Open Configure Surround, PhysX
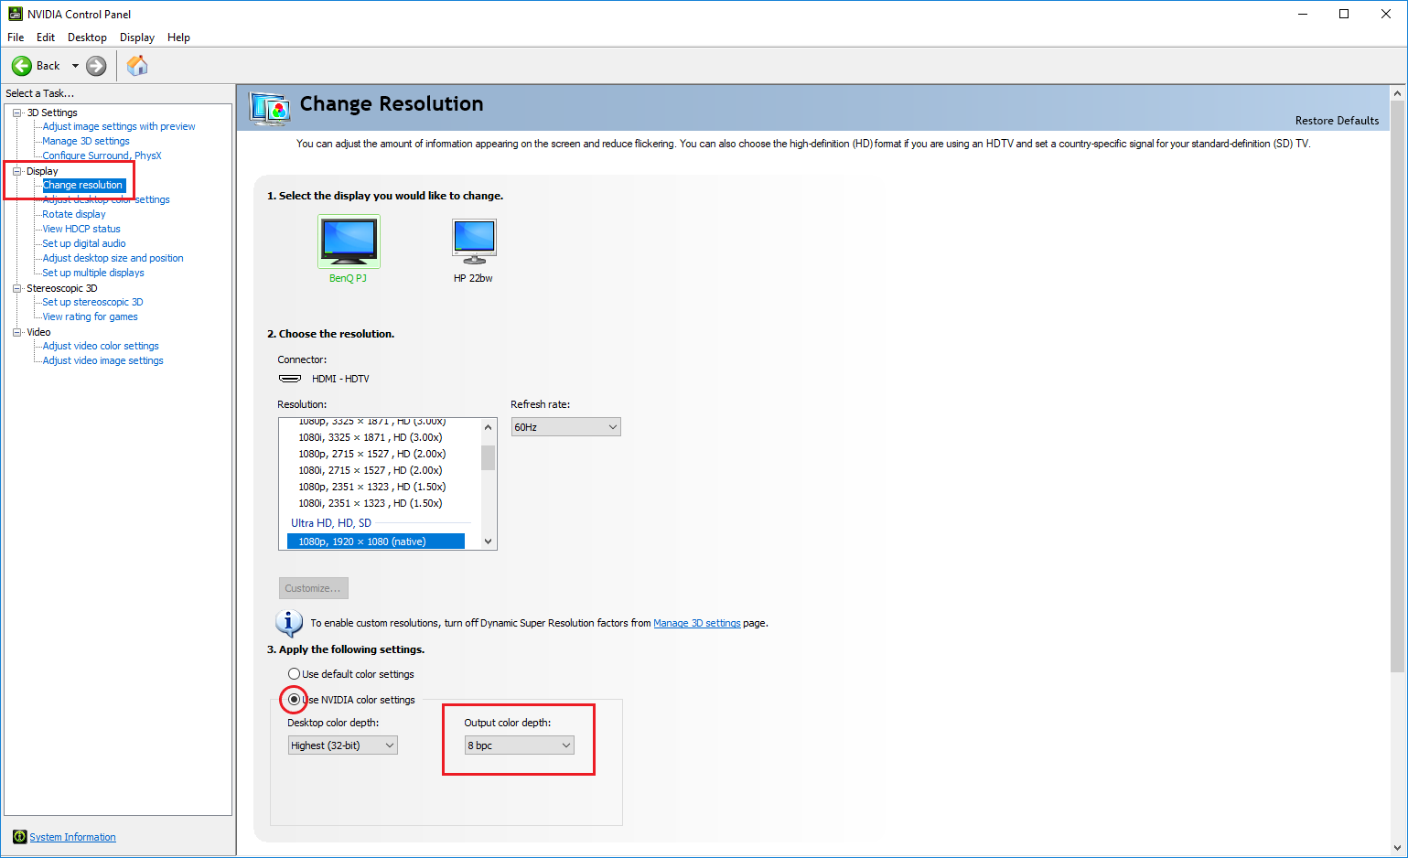1408x858 pixels. [102, 156]
